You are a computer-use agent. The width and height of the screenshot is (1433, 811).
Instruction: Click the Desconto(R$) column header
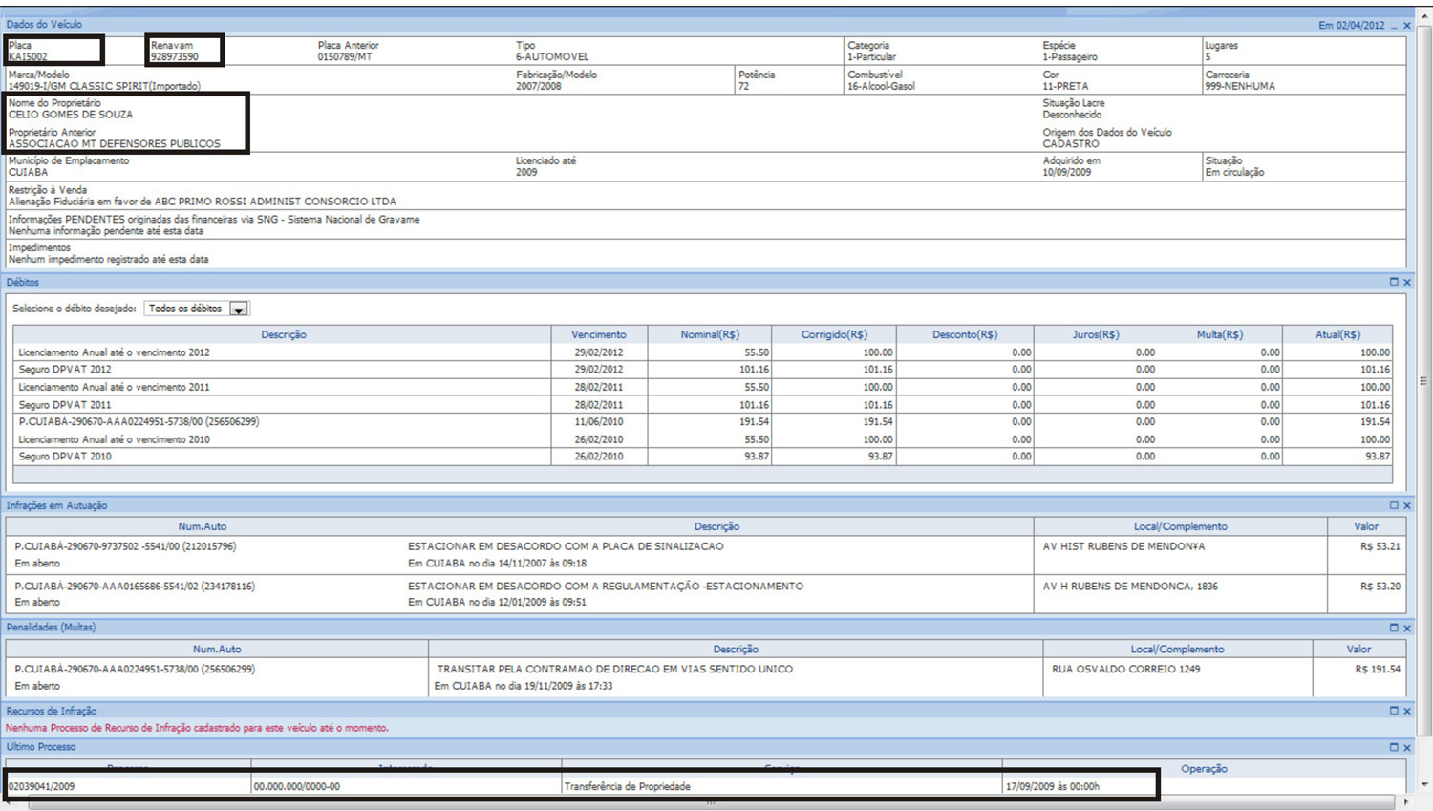pos(965,334)
